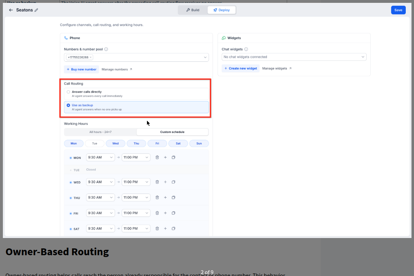The width and height of the screenshot is (414, 276).
Task: Copy SAT hours icon
Action: click(173, 228)
